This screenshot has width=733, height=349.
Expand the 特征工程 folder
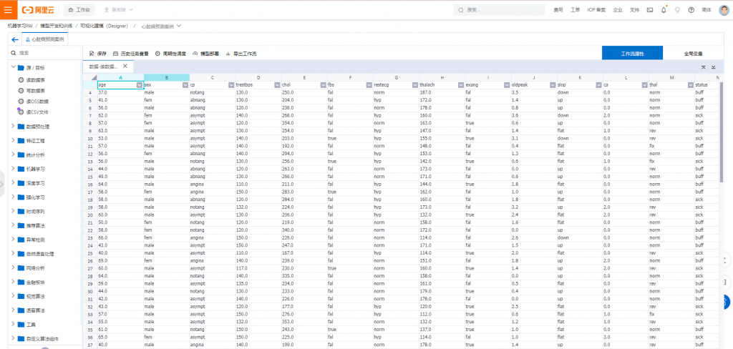14,140
